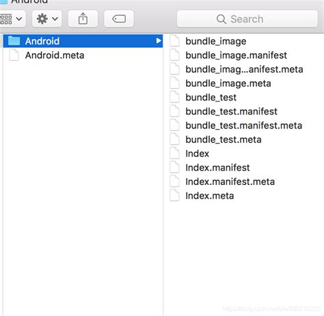The image size is (324, 316).
Task: Click the Index.meta file icon
Action: click(175, 196)
